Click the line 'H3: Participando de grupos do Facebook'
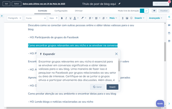Viewport: 172px width, 109px height. coord(53,37)
